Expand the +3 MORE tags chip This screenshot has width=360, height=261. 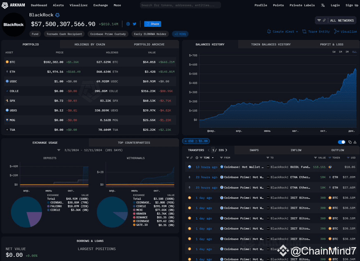180,34
